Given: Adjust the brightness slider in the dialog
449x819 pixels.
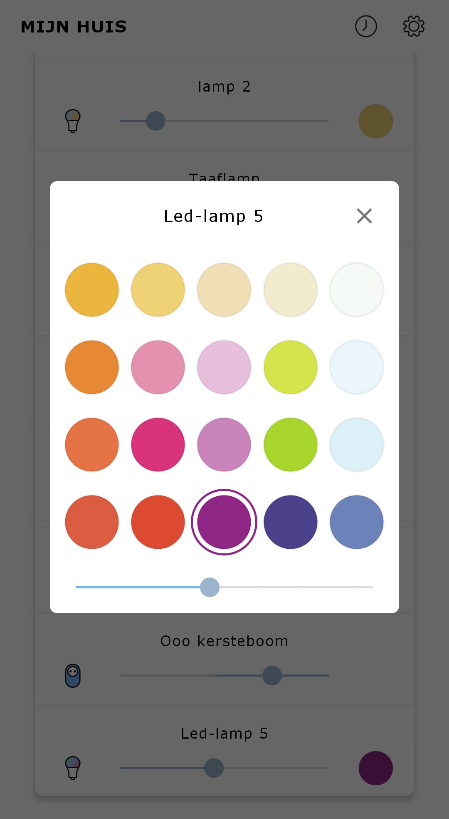Looking at the screenshot, I should (209, 587).
